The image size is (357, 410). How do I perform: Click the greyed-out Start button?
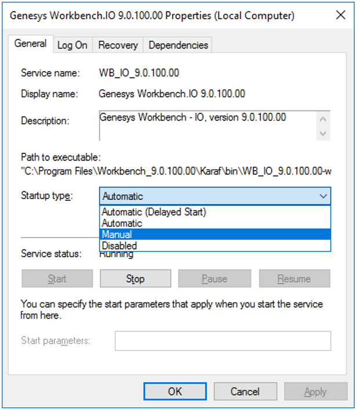point(57,279)
